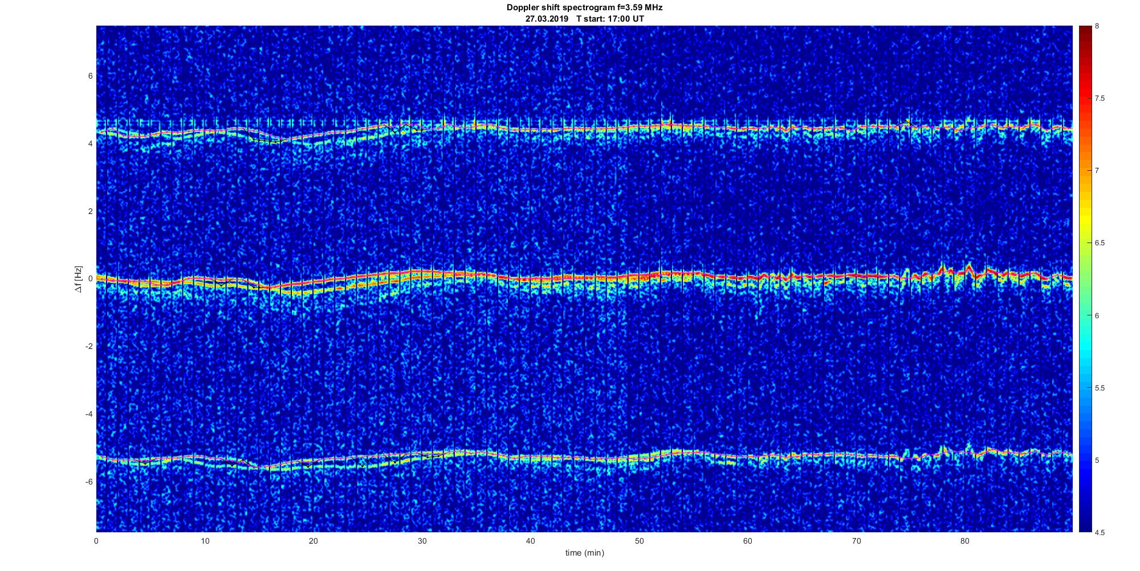
Task: Click the colorbar tick label '7.5'
Action: (1100, 98)
